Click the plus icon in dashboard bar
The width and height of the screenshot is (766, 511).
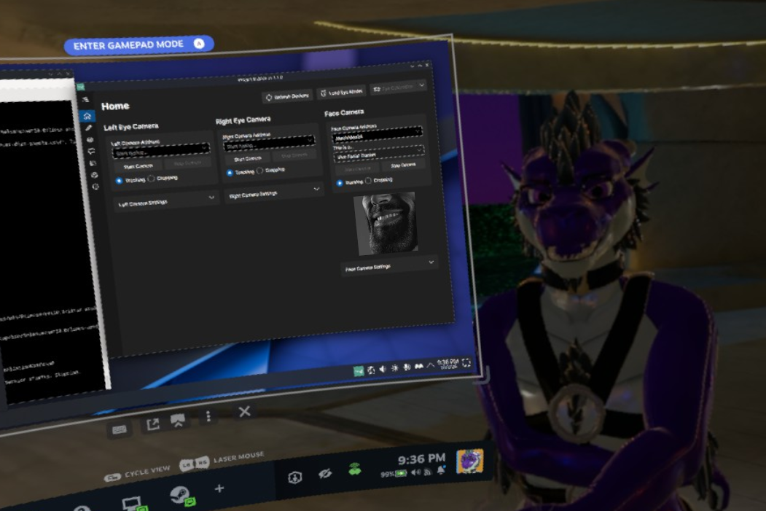click(219, 488)
